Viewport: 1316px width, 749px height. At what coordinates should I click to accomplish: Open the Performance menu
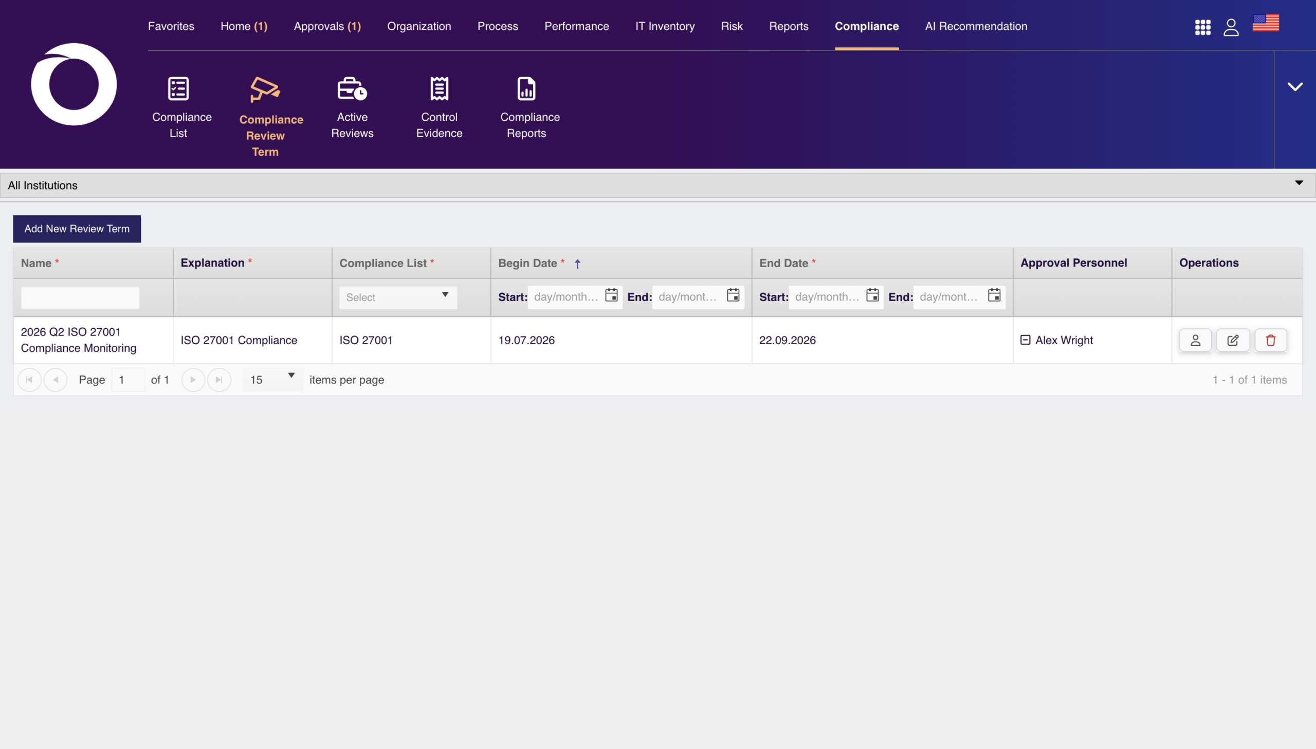click(576, 26)
